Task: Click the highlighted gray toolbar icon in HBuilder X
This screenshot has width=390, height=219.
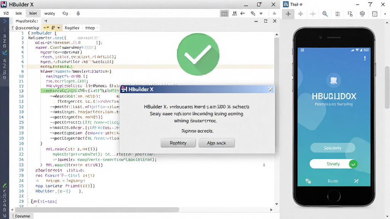Action: 224,14
